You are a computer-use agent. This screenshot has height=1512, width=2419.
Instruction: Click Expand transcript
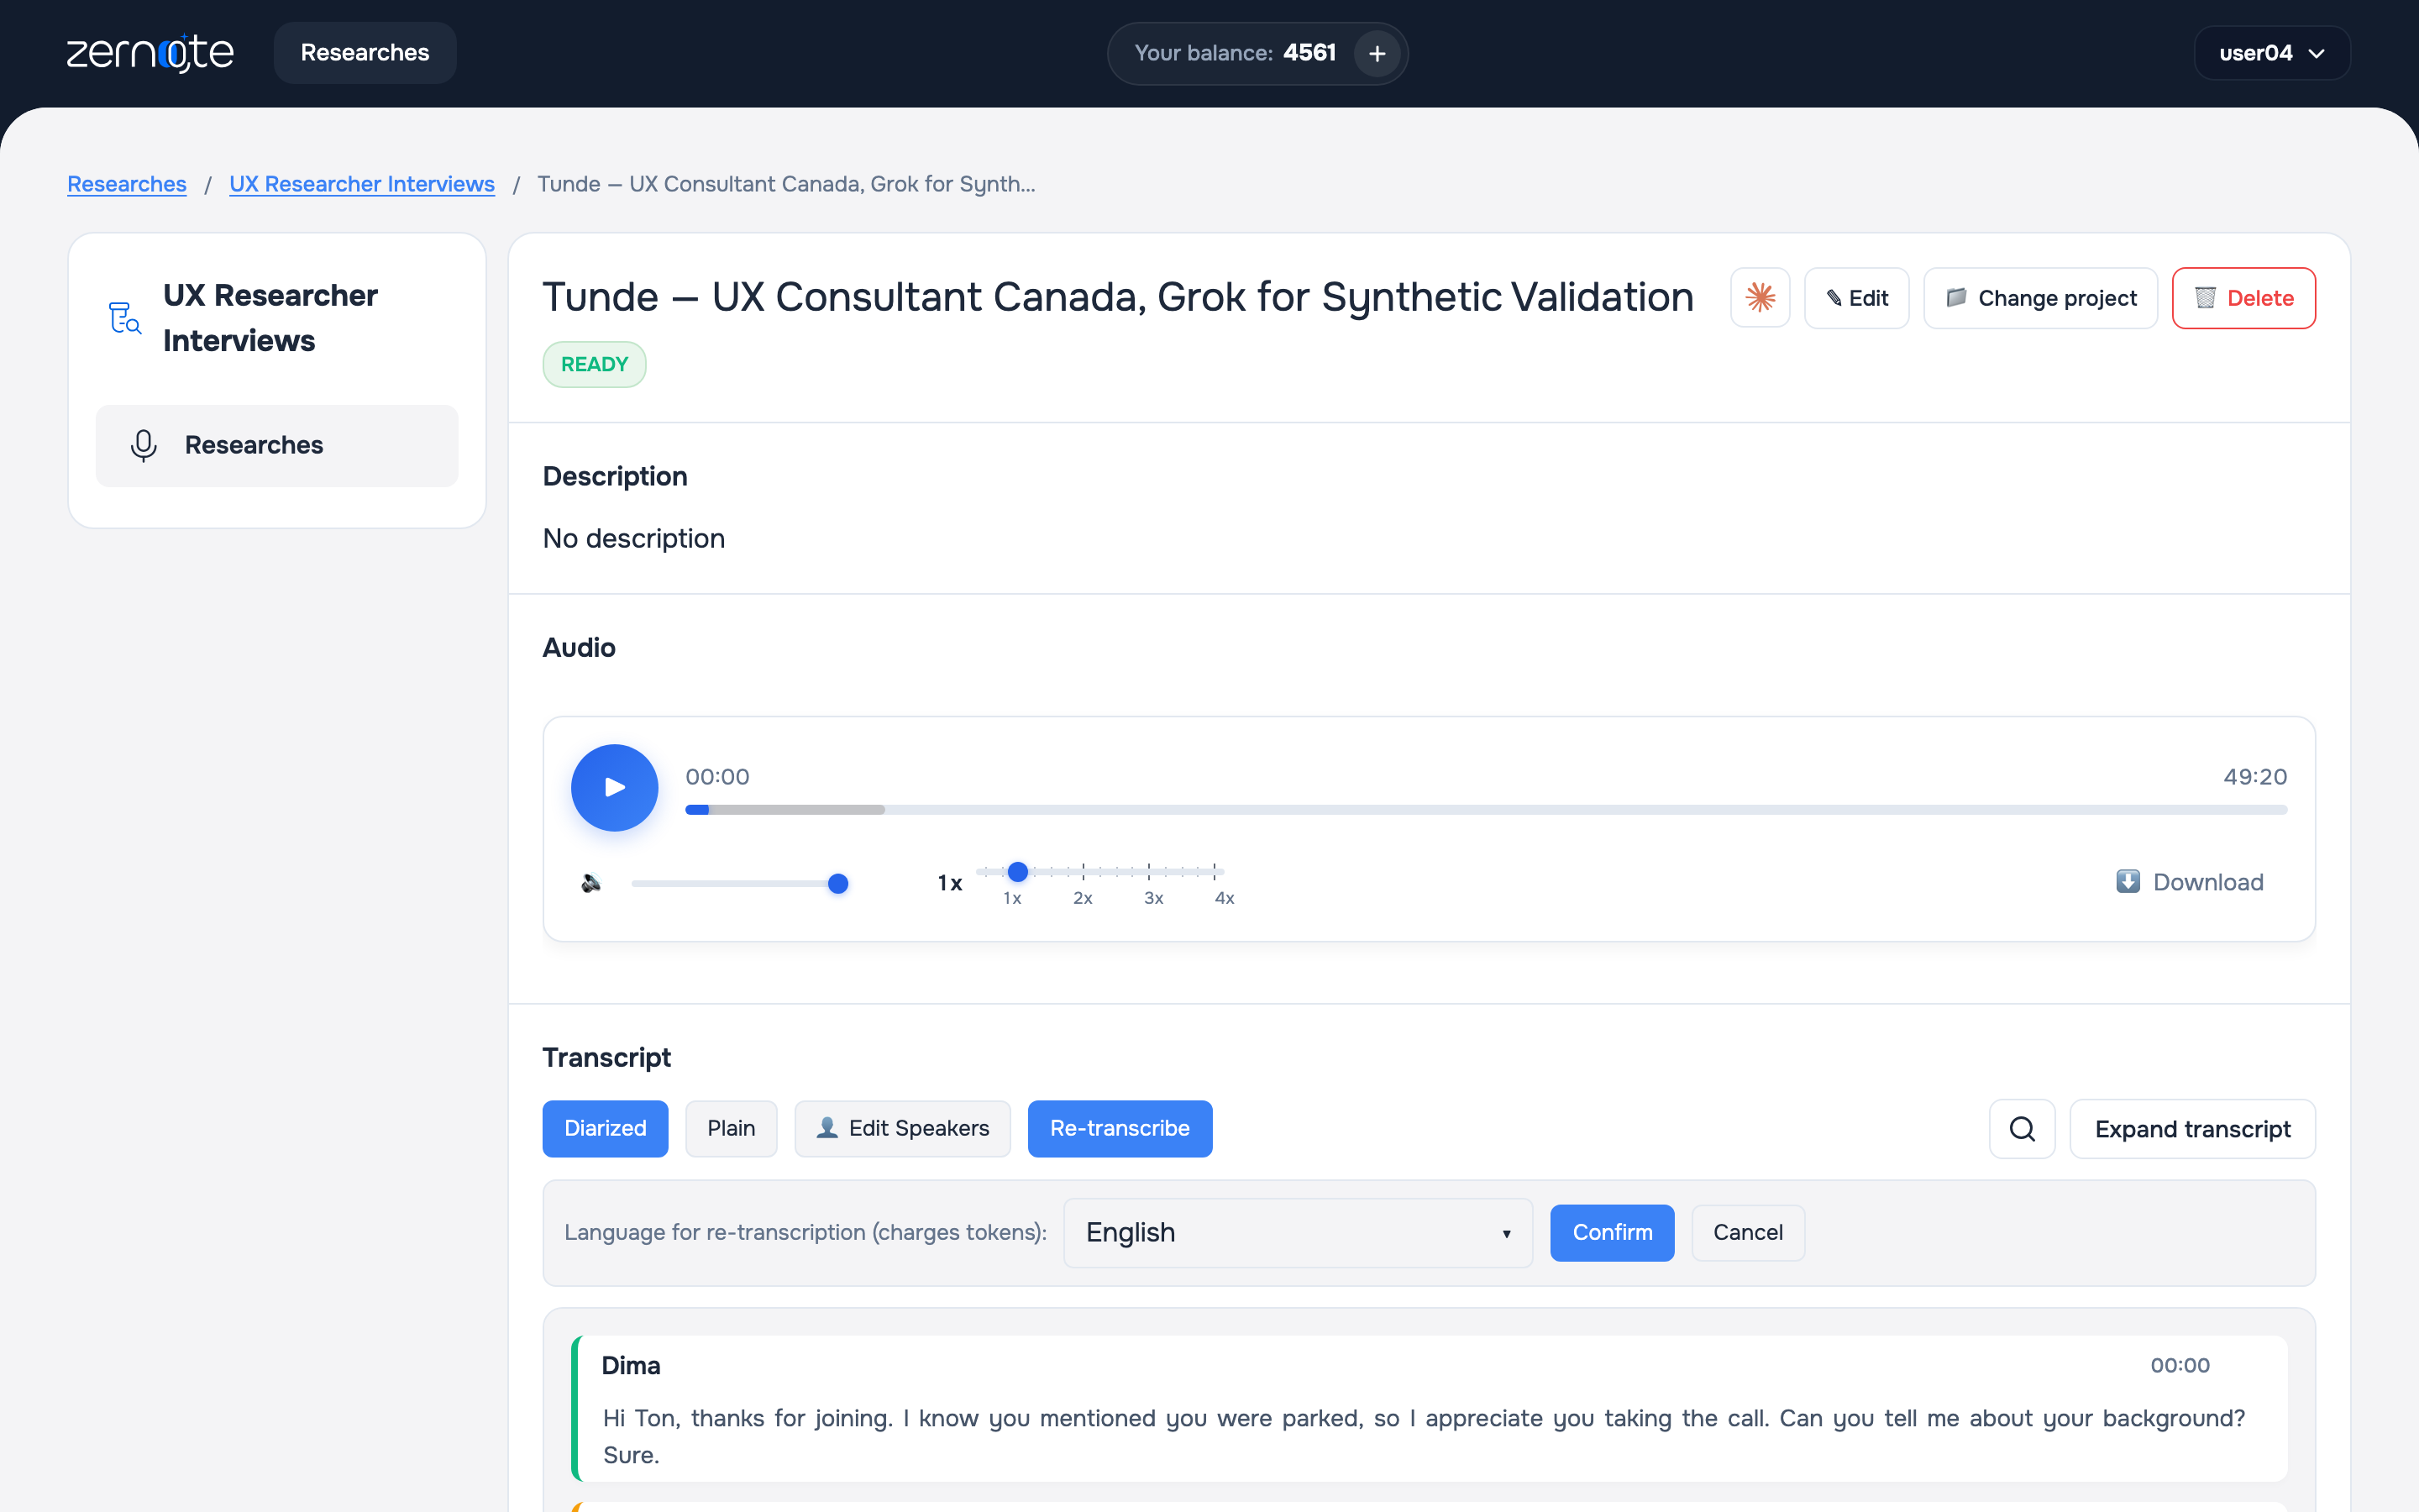(2192, 1129)
